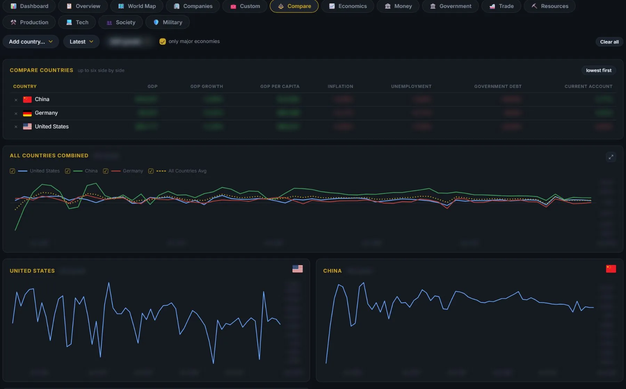Sort by GDP GROWTH column header
The image size is (626, 389).
207,86
